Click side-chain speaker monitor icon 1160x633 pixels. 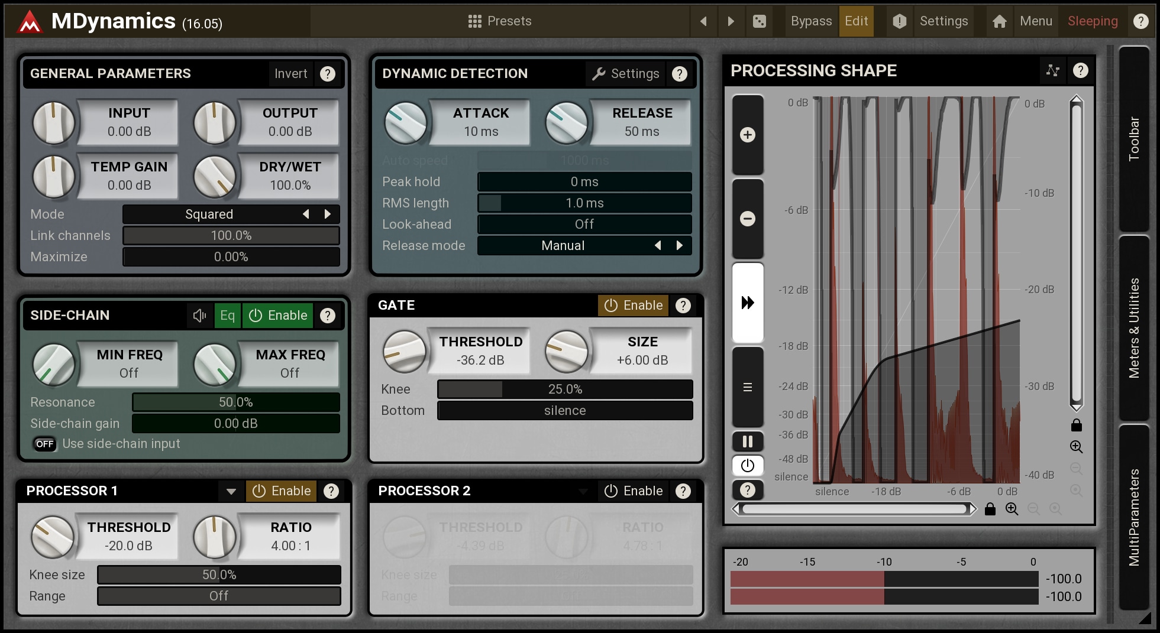pyautogui.click(x=199, y=316)
